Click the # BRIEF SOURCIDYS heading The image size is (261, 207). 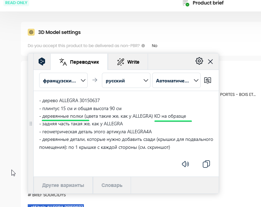click(x=47, y=195)
